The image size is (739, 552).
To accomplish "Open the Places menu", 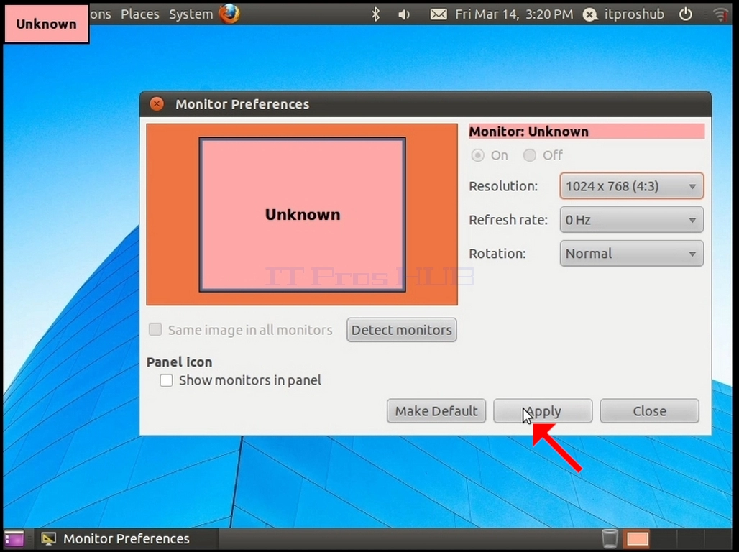I will 140,14.
